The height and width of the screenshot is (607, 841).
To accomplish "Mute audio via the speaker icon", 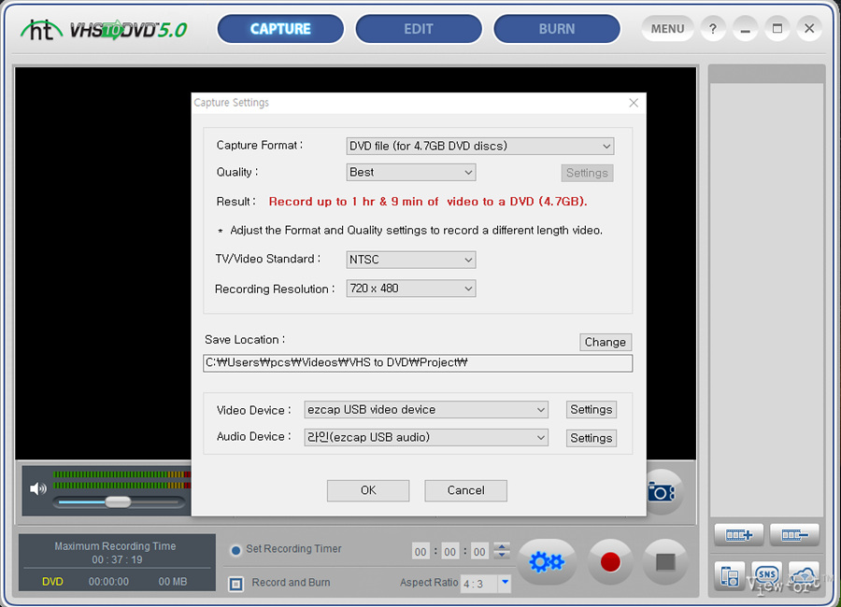I will [x=38, y=488].
